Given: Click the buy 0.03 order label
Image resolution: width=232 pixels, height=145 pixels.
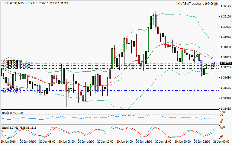Looking at the screenshot, I should pyautogui.click(x=17, y=66).
